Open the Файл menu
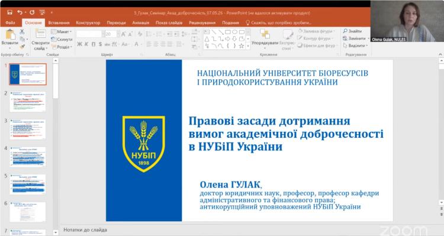The height and width of the screenshot is (236, 444). [x=10, y=22]
